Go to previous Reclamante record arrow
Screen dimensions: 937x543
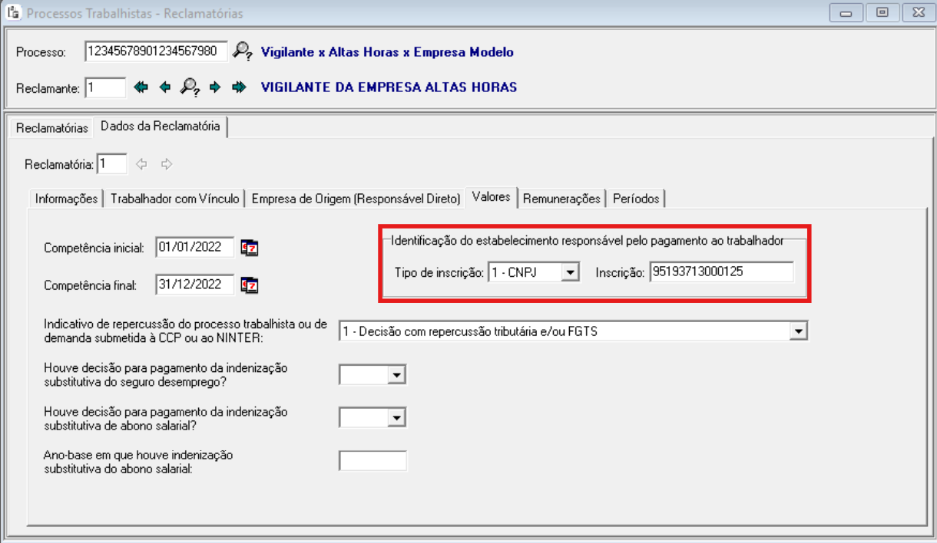tap(164, 87)
